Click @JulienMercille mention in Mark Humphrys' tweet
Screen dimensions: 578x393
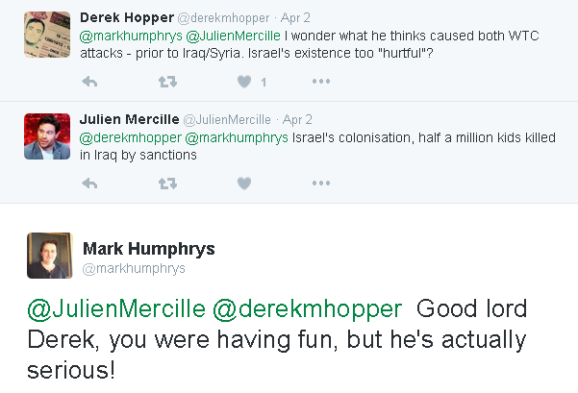click(x=114, y=309)
